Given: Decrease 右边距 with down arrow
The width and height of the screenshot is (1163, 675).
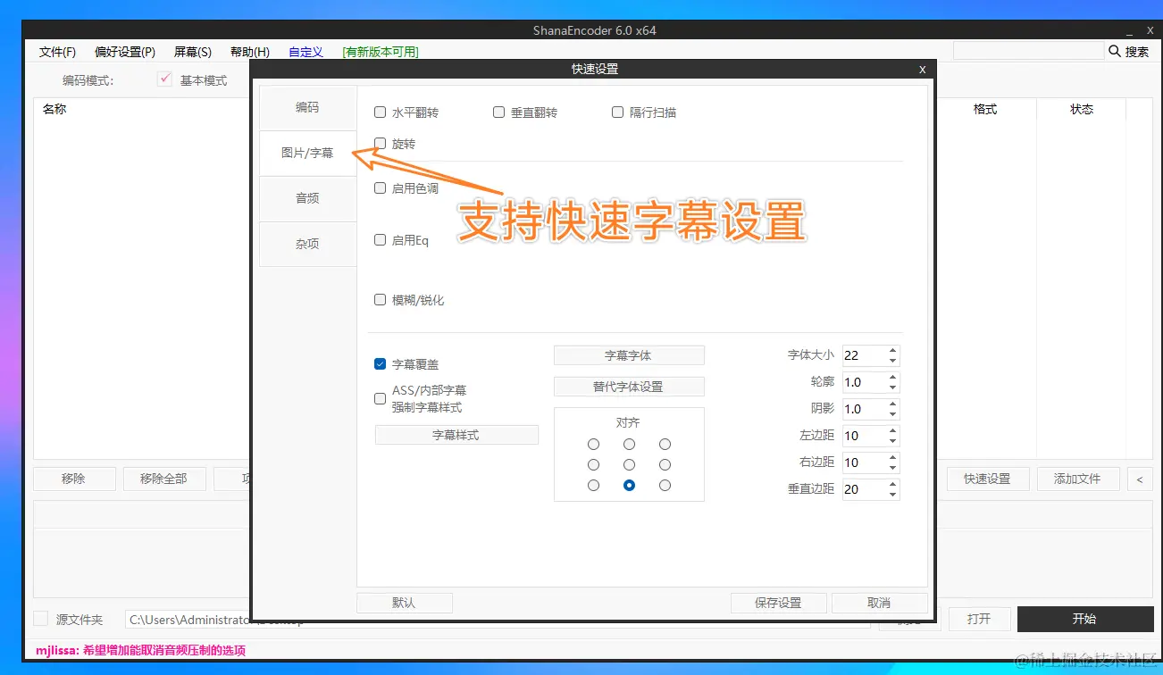Looking at the screenshot, I should click(x=893, y=468).
